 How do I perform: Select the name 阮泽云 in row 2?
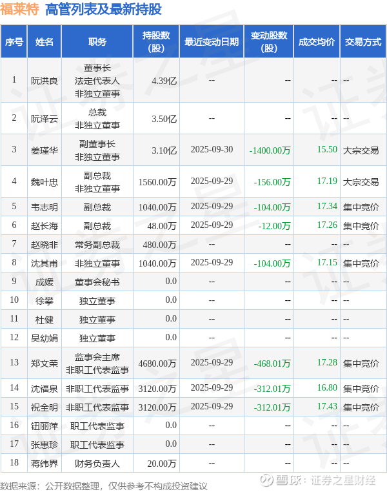click(45, 119)
